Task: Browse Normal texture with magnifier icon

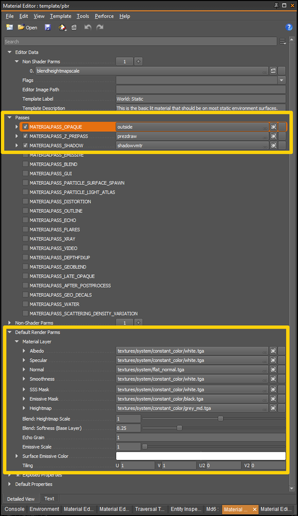Action: [274, 370]
